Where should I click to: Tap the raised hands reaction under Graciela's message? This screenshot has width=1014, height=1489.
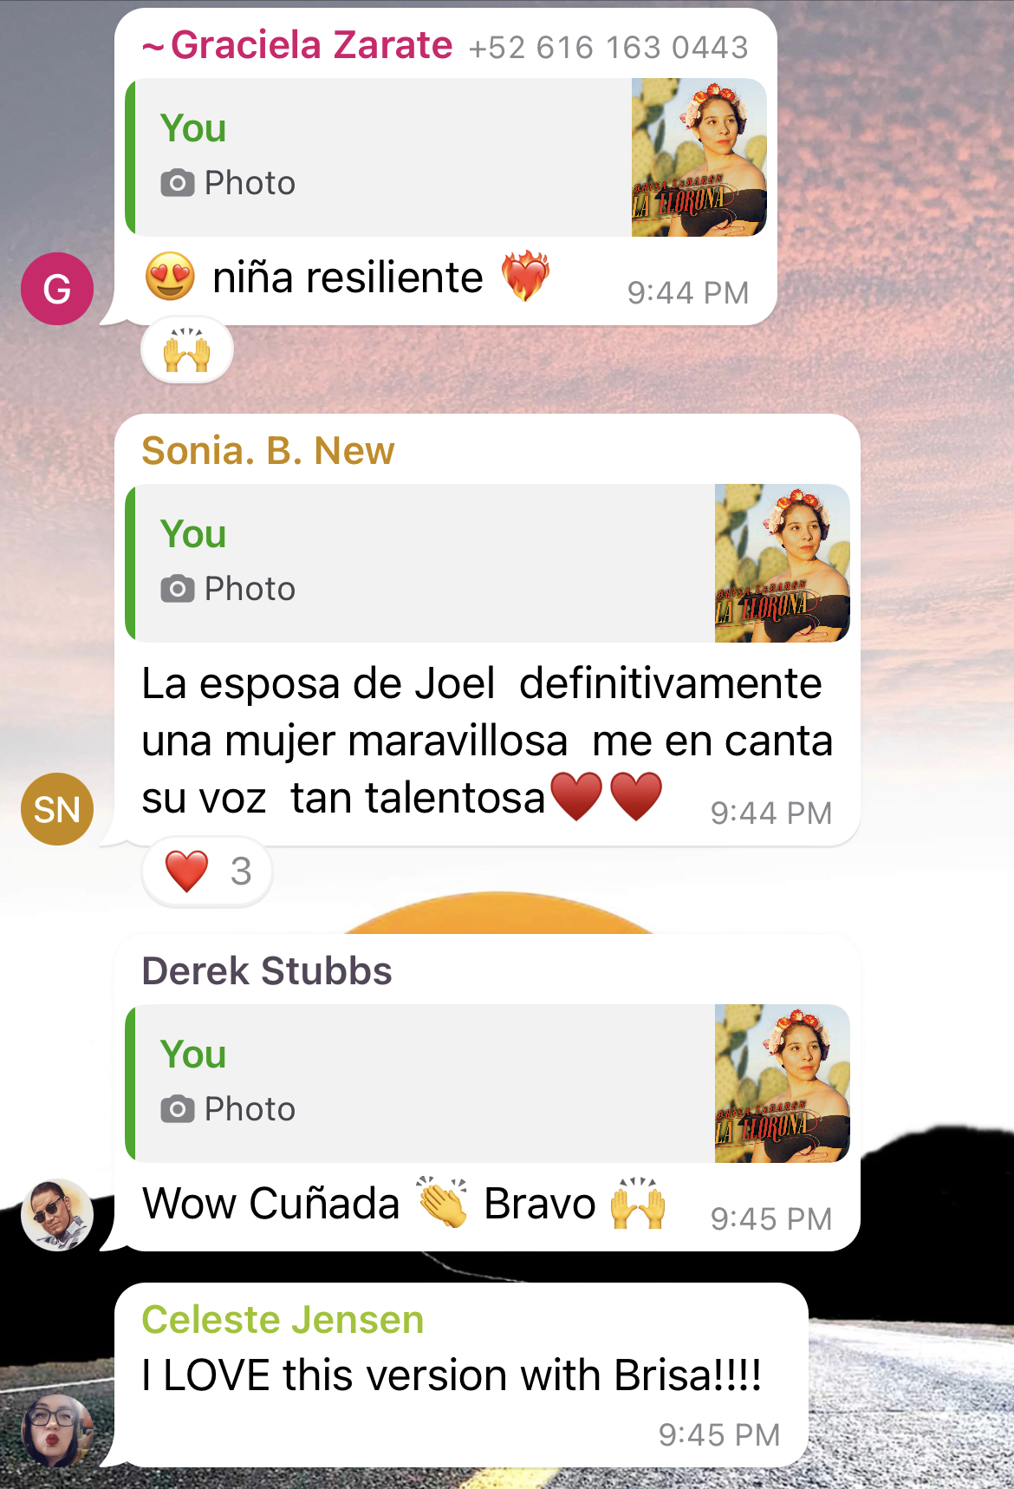click(x=187, y=350)
